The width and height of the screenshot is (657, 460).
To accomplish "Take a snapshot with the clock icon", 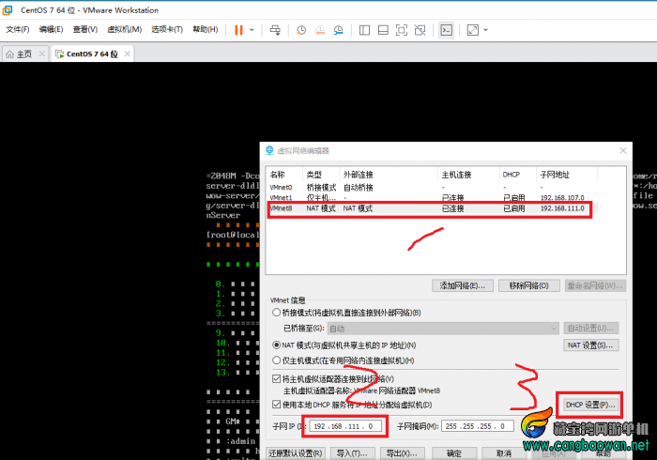I will pyautogui.click(x=301, y=30).
